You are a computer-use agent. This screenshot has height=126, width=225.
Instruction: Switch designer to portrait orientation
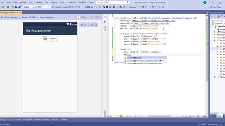click(x=78, y=17)
